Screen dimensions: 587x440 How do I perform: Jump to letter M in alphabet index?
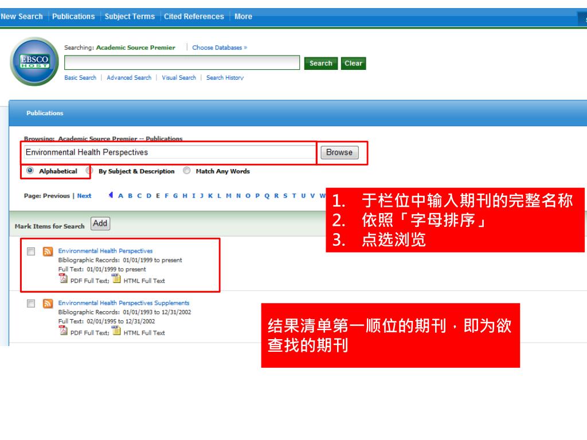[229, 196]
